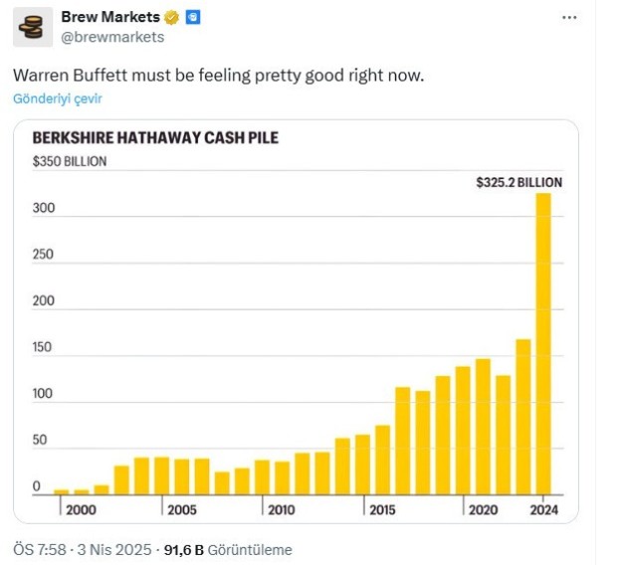Translate the post via Gönderiyi çevir
Image resolution: width=627 pixels, height=565 pixels.
click(x=58, y=98)
